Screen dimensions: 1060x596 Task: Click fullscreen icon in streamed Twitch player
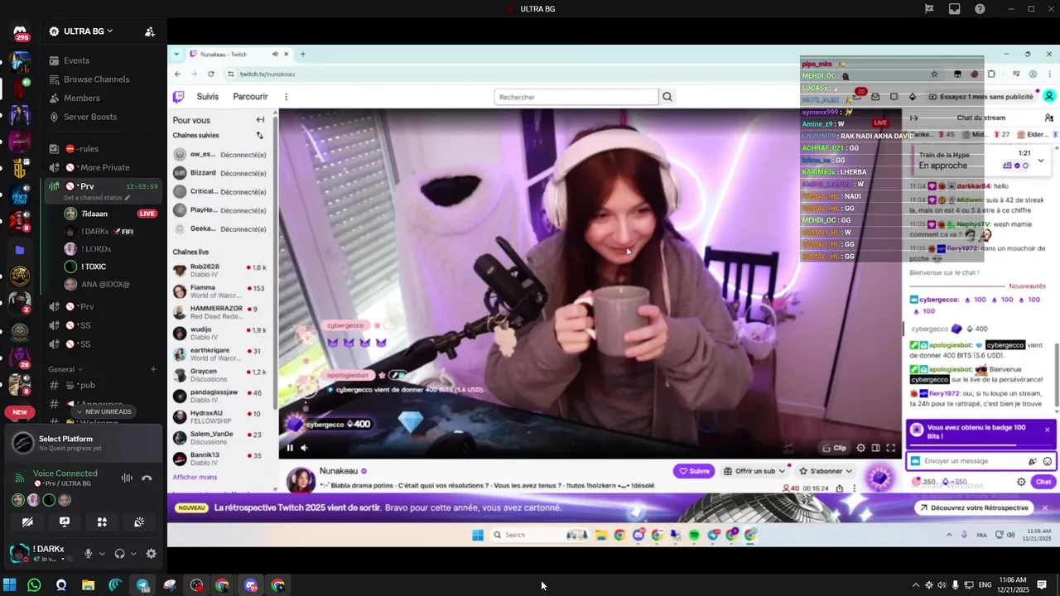pos(890,448)
